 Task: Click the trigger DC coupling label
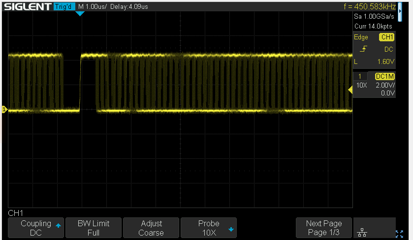pos(389,49)
